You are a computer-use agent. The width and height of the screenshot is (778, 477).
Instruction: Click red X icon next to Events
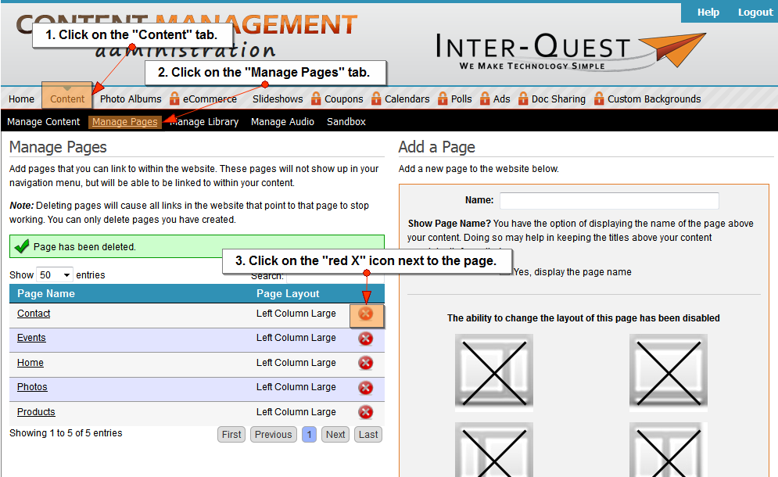pyautogui.click(x=365, y=339)
